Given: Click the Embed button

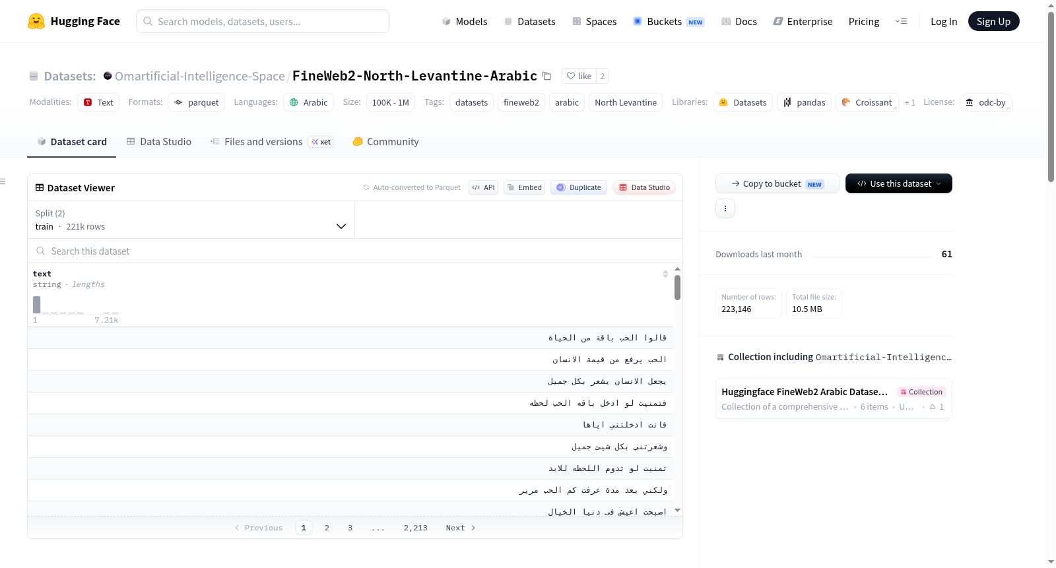Looking at the screenshot, I should (x=524, y=187).
